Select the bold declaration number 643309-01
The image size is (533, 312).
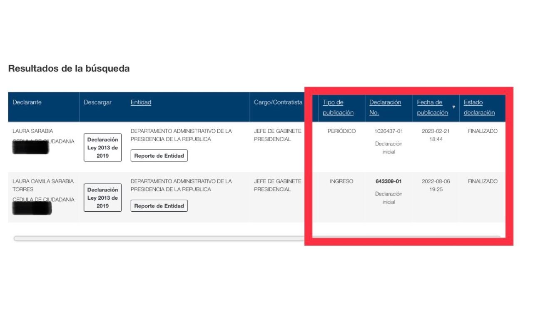pyautogui.click(x=389, y=181)
